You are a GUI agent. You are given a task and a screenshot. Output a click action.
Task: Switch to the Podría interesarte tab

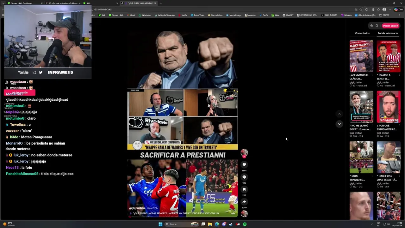point(388,33)
